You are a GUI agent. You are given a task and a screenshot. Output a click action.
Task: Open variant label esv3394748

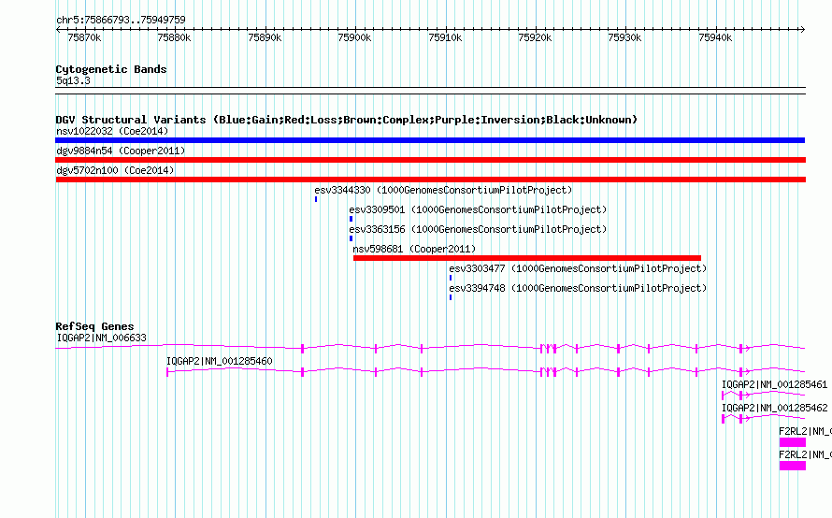[578, 288]
